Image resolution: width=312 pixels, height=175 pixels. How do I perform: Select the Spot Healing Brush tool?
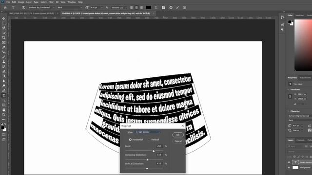tap(4, 52)
